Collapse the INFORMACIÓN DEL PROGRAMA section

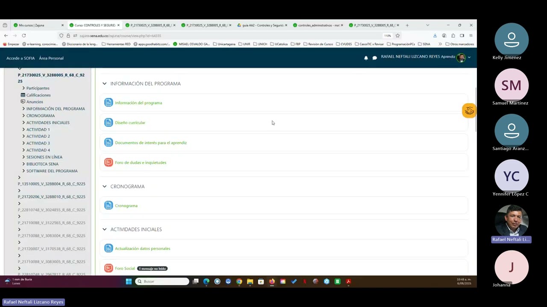[104, 84]
